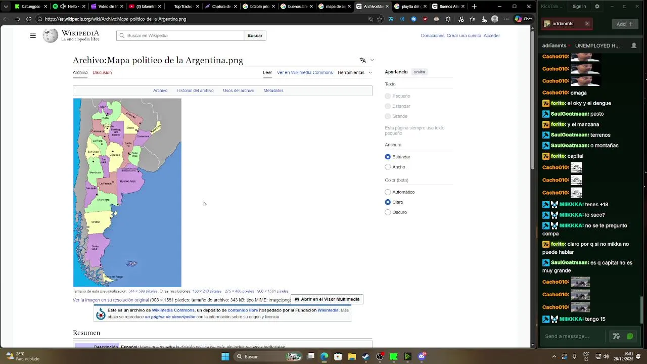
Task: Add page to favorites star icon
Action: click(x=380, y=19)
